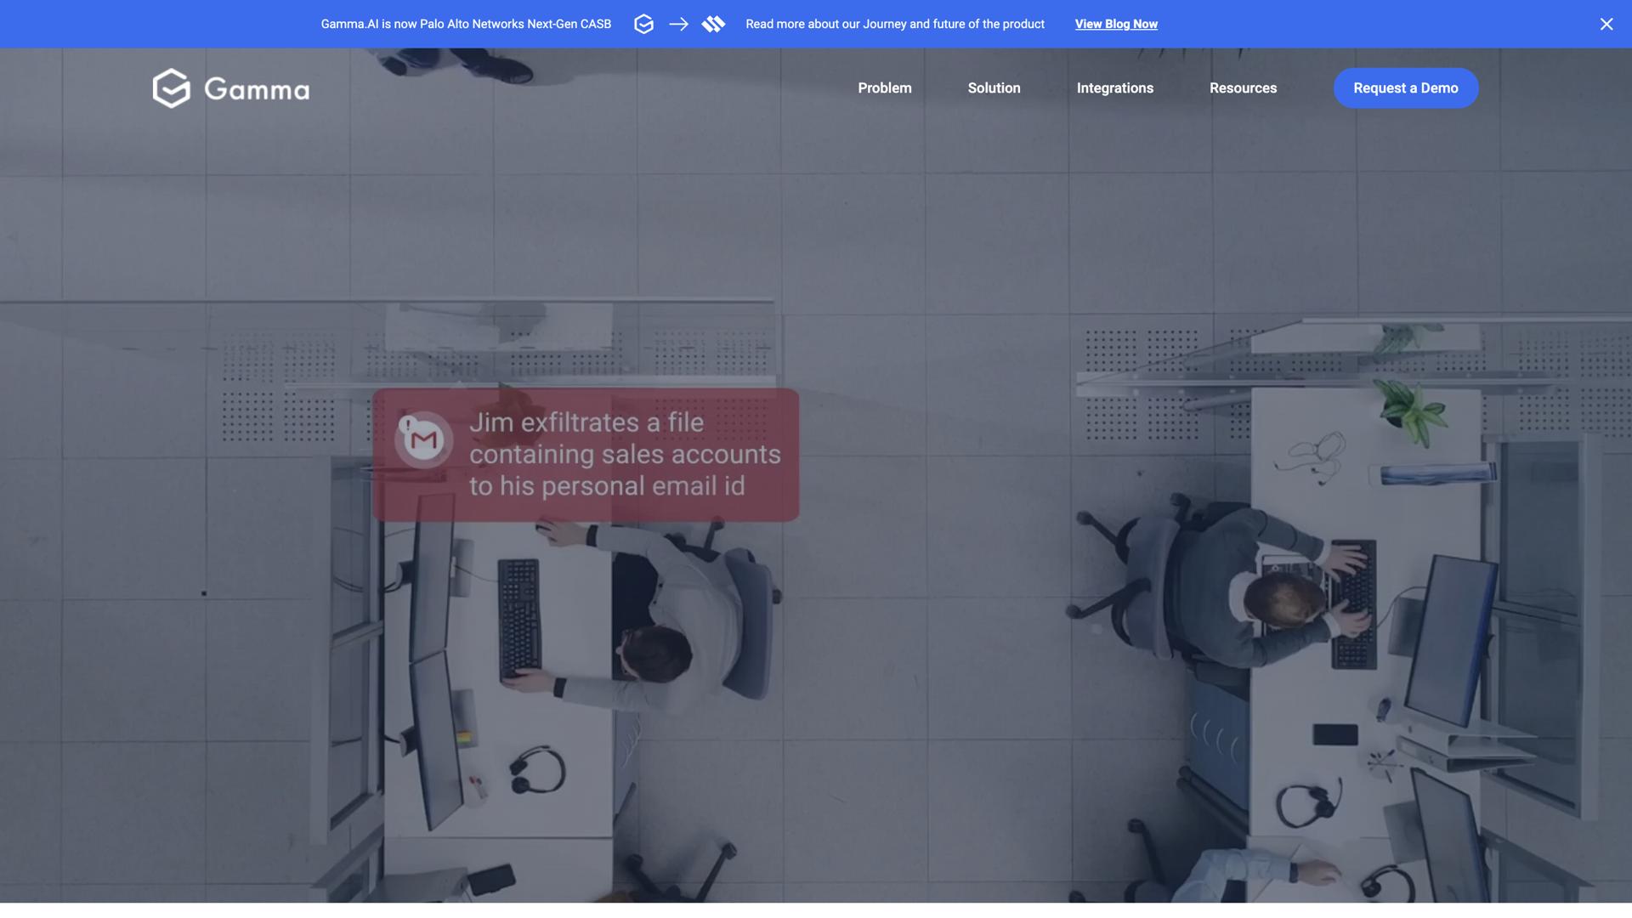Click the View Blog Now link
1632x918 pixels.
[1116, 24]
